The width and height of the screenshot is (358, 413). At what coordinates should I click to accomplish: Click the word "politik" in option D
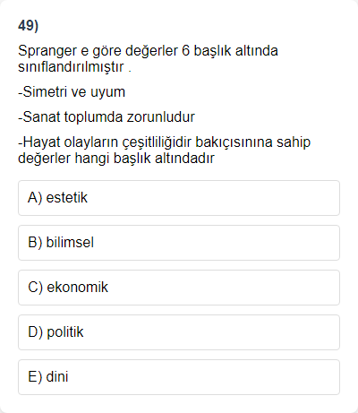point(65,332)
